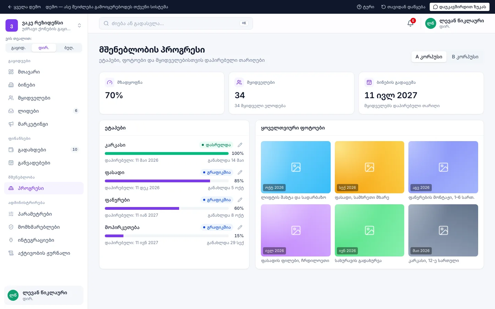Viewport: 495px width, 309px height.
Task: Open მომხმარებლები sidebar item
Action: pos(44,227)
